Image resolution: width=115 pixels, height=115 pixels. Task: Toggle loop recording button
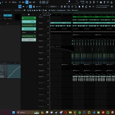point(34,2)
